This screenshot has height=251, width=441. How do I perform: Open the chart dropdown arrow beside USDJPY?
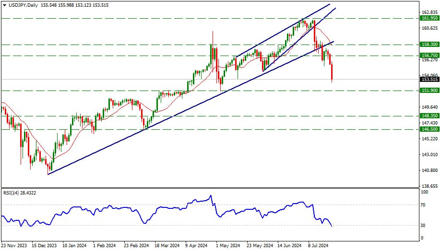(x=4, y=5)
